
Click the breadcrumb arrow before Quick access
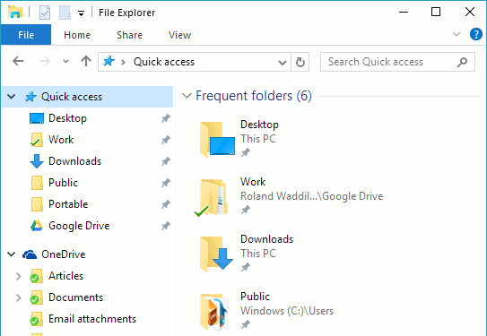[x=123, y=62]
